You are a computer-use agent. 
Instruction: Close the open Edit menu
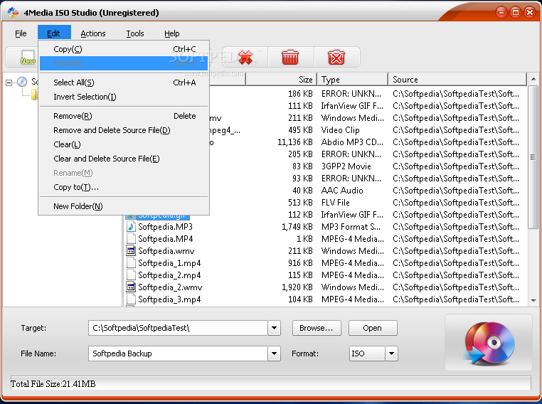coord(54,33)
